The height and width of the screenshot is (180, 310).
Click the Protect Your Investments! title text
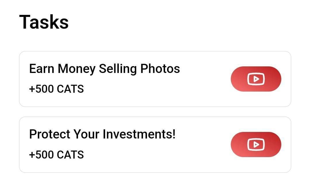[103, 134]
